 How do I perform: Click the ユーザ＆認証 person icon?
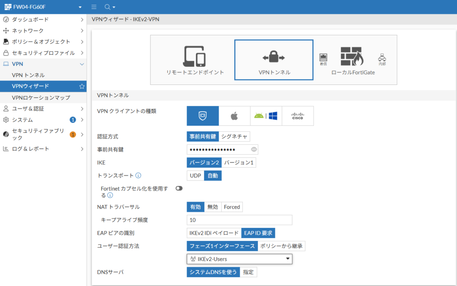[6, 109]
